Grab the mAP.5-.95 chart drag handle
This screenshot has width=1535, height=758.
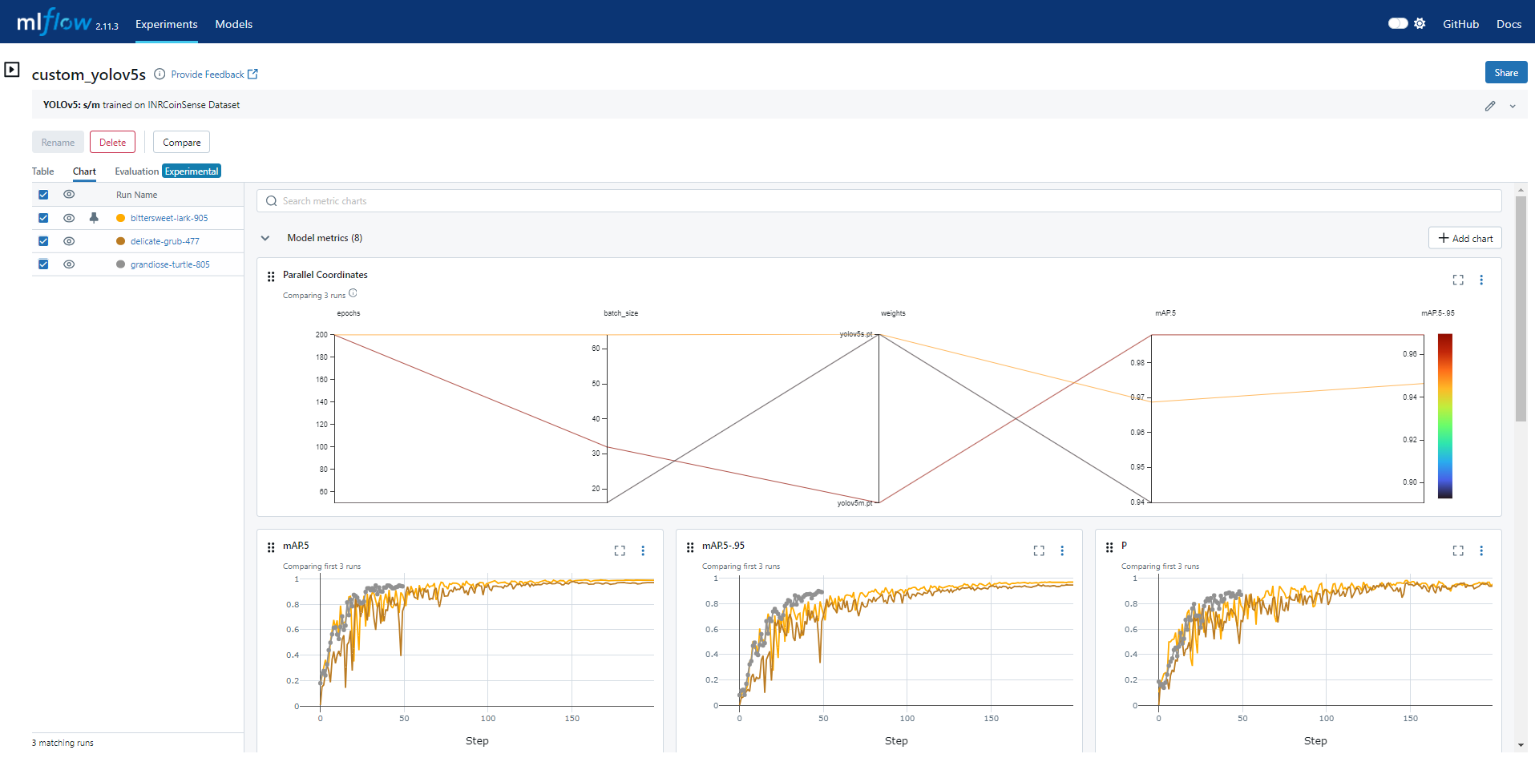pos(690,547)
